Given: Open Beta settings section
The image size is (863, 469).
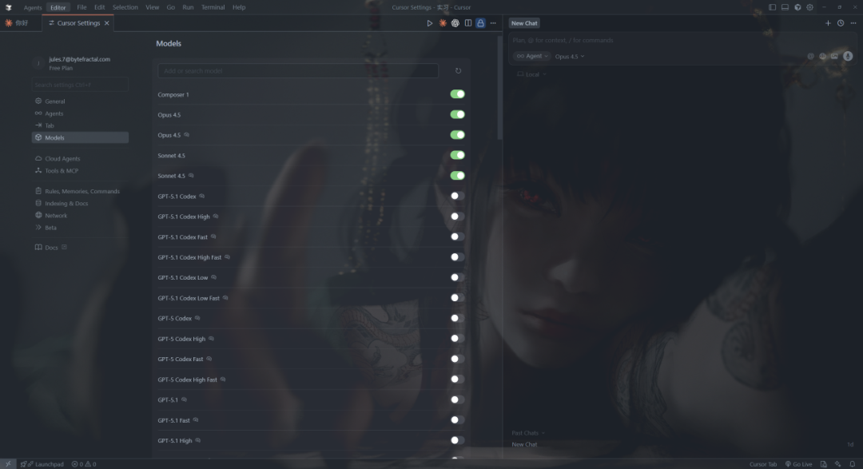Looking at the screenshot, I should pos(81,228).
